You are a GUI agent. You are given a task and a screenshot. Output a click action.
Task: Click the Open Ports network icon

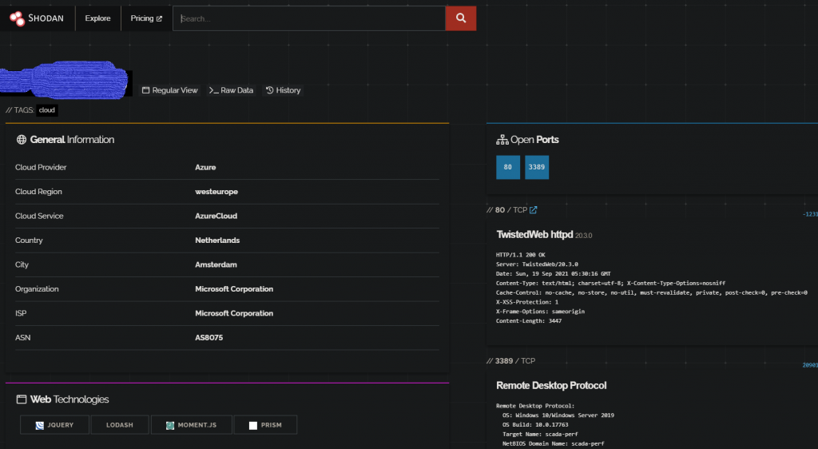point(502,139)
